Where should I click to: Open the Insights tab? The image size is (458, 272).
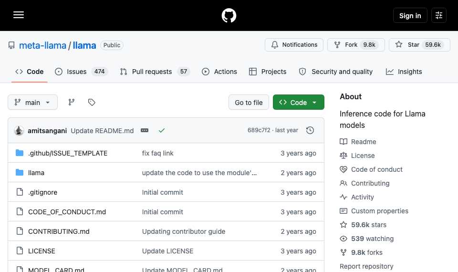[404, 72]
